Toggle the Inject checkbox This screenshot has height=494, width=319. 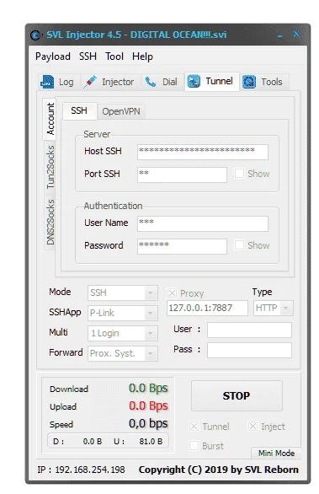click(x=253, y=427)
